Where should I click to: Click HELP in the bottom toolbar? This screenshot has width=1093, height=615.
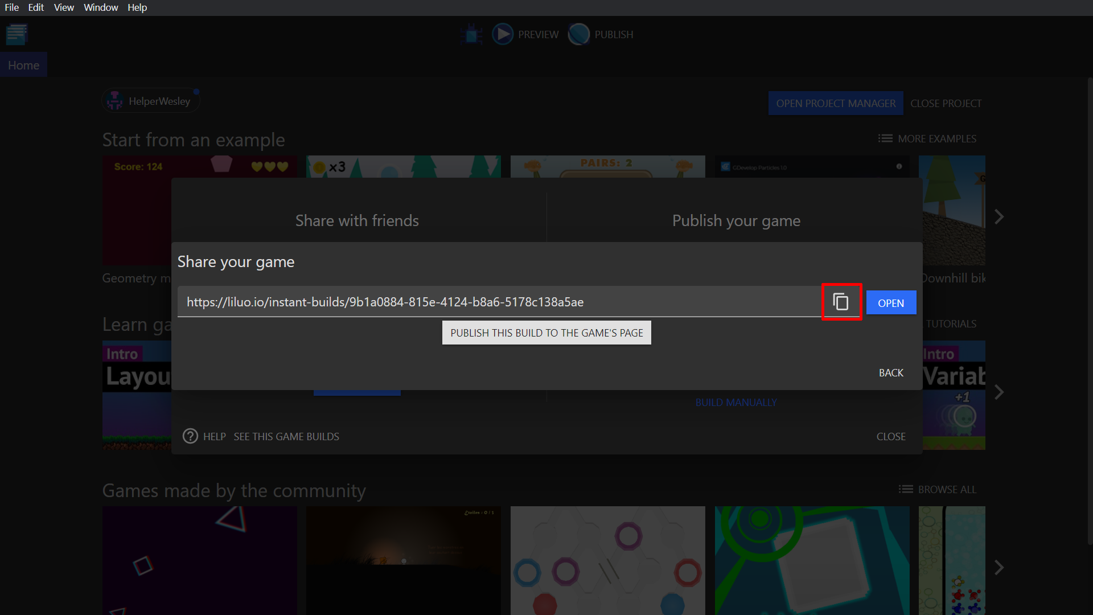tap(215, 436)
